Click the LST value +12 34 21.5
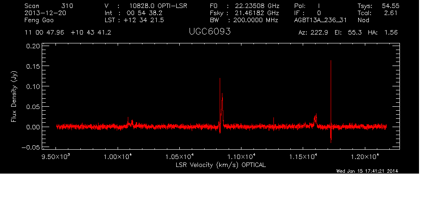The image size is (427, 217). (144, 20)
